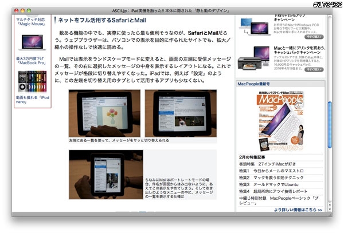Click the buy-now button in trade-in campaign ad
The width and height of the screenshot is (344, 233).
(x=314, y=37)
